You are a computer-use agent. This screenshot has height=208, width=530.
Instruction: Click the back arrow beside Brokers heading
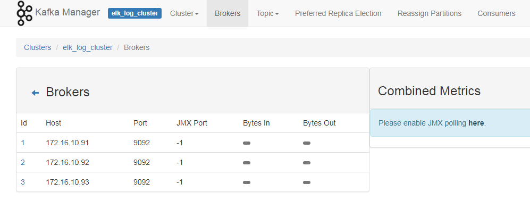[35, 93]
